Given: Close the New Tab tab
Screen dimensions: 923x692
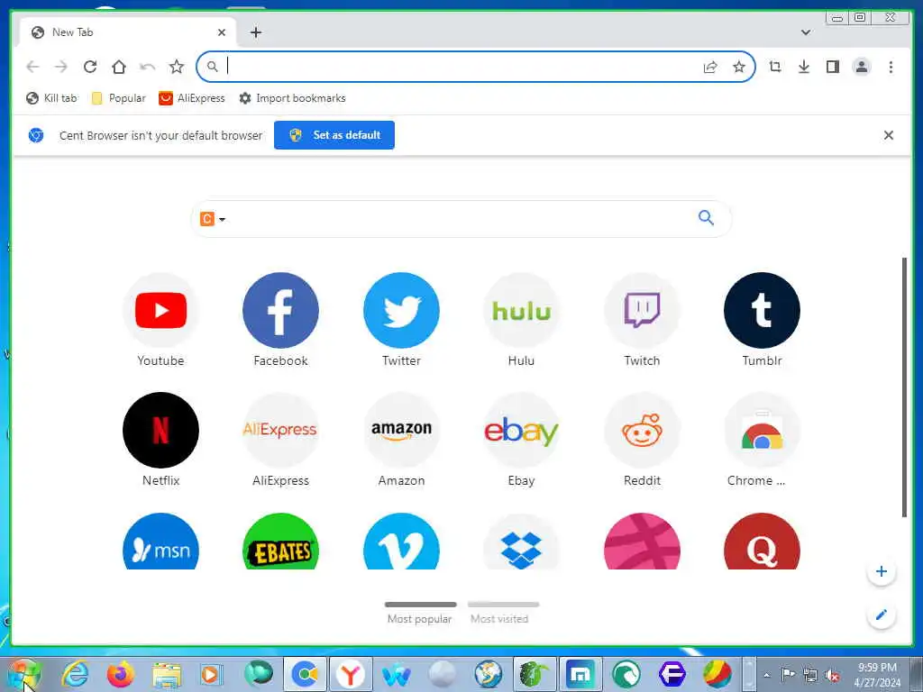Looking at the screenshot, I should [222, 32].
